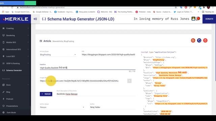Open Google Search Console bookmark

point(21,12)
